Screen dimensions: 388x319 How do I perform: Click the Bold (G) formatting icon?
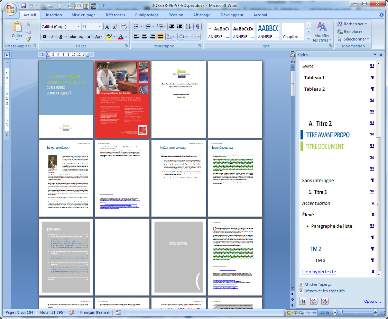[44, 37]
